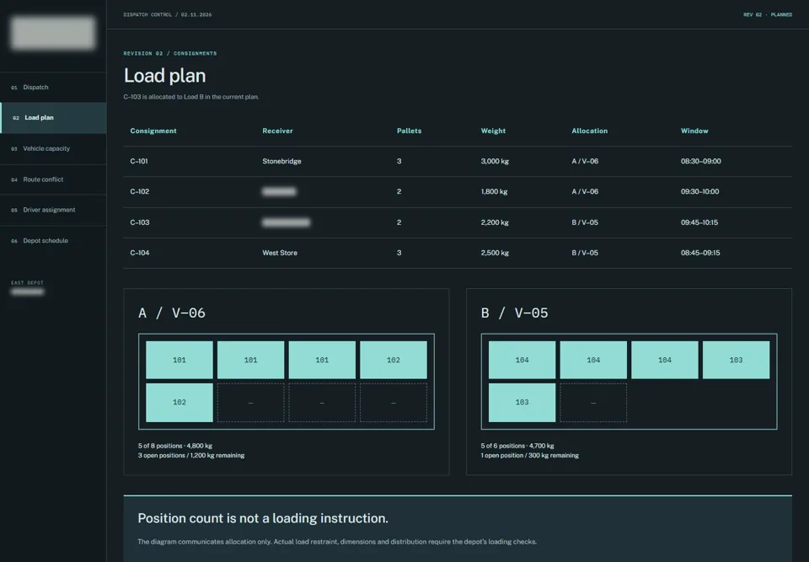Select consignment C-103 cell

point(140,222)
